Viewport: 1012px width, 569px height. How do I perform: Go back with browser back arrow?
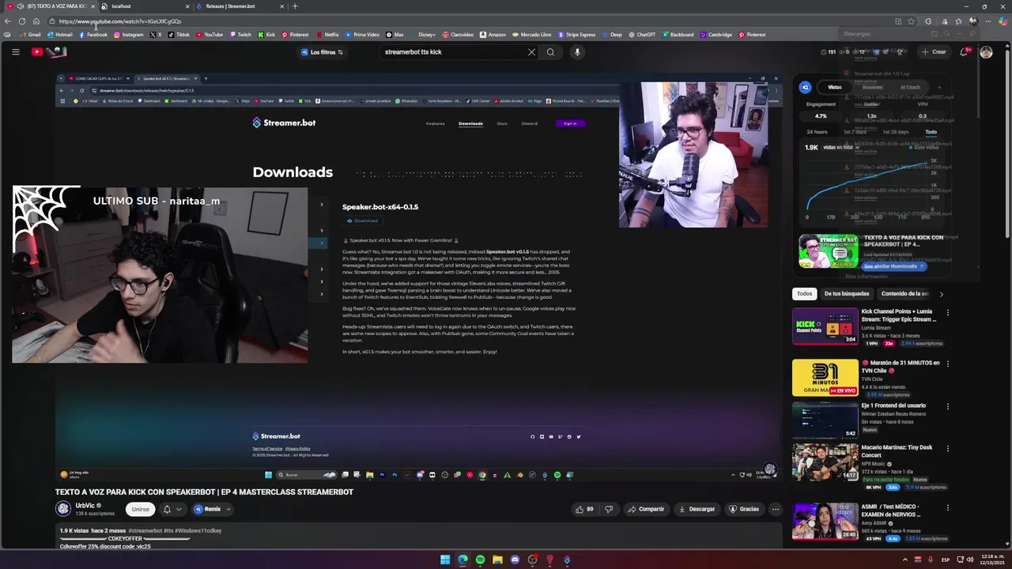pos(8,21)
